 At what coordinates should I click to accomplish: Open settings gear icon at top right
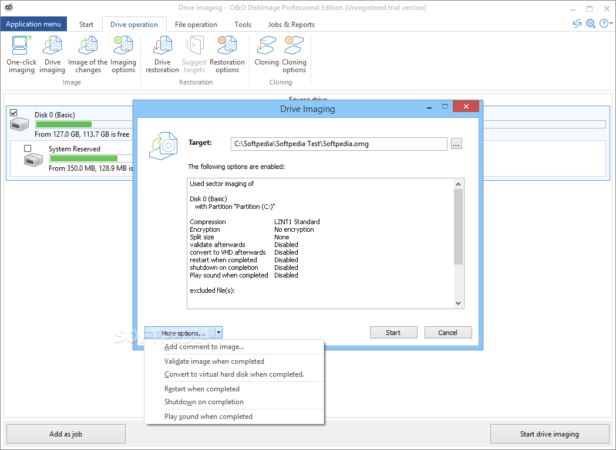[591, 23]
